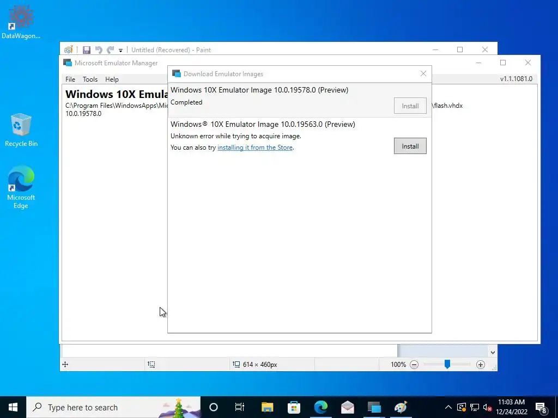Open Cortana from the taskbar

tap(214, 407)
